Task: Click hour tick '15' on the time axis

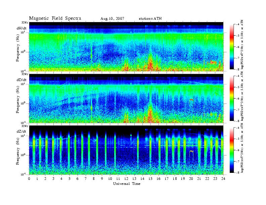Action: [x=150, y=179]
